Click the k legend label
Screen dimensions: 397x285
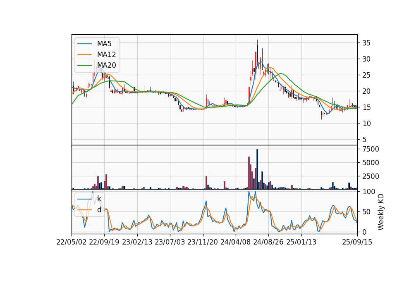[x=99, y=199]
